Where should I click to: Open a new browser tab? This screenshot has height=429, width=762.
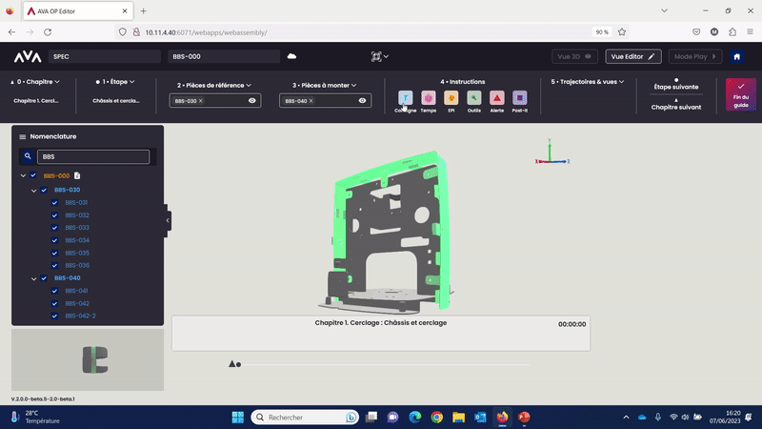point(144,10)
